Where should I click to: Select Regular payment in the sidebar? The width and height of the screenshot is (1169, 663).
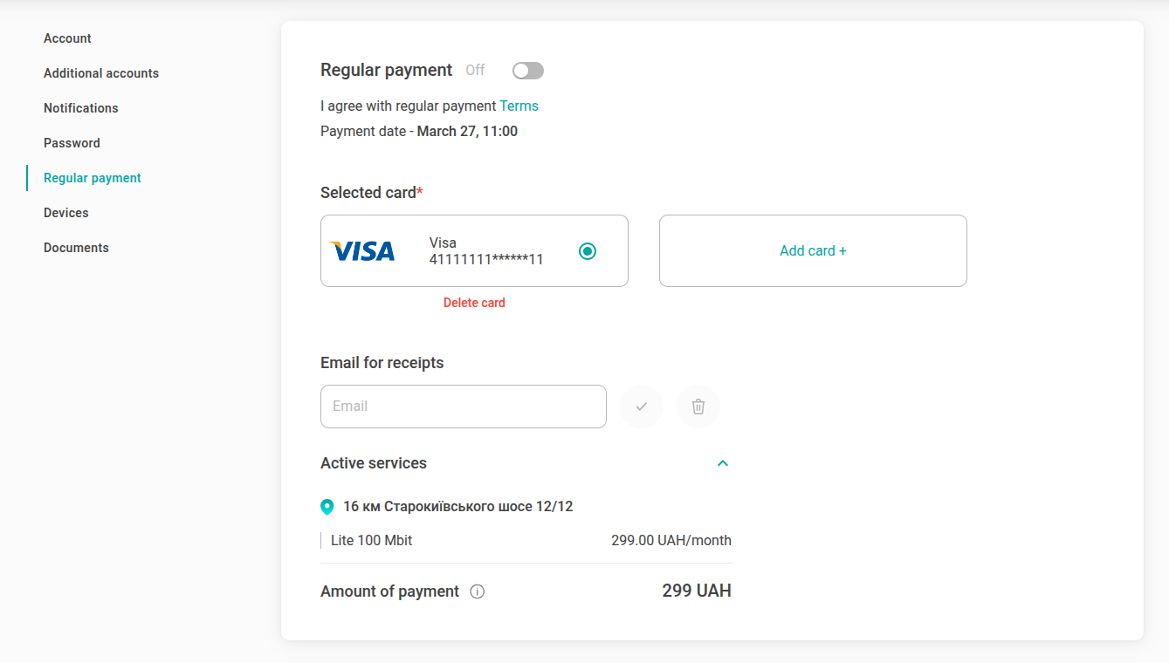tap(93, 178)
